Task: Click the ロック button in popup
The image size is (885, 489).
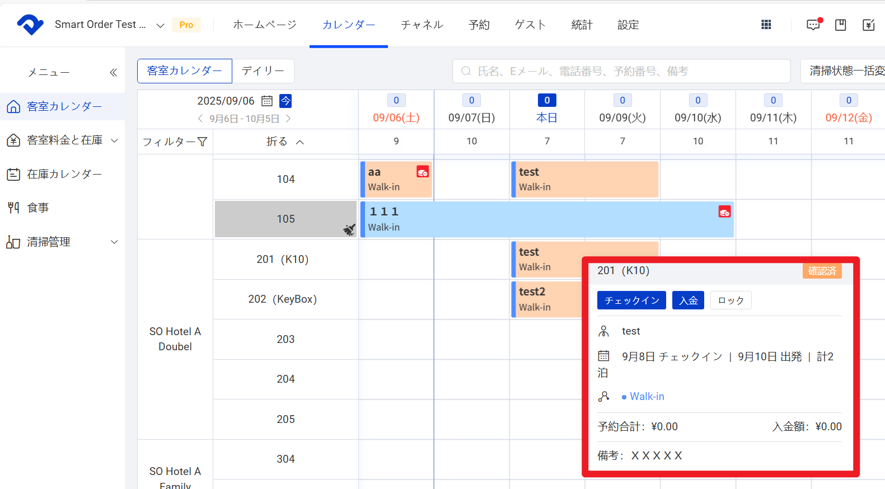Action: pyautogui.click(x=731, y=300)
